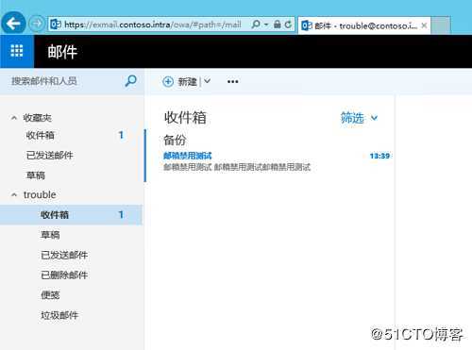Open the 垃圾邮件 junk folder

tap(59, 315)
